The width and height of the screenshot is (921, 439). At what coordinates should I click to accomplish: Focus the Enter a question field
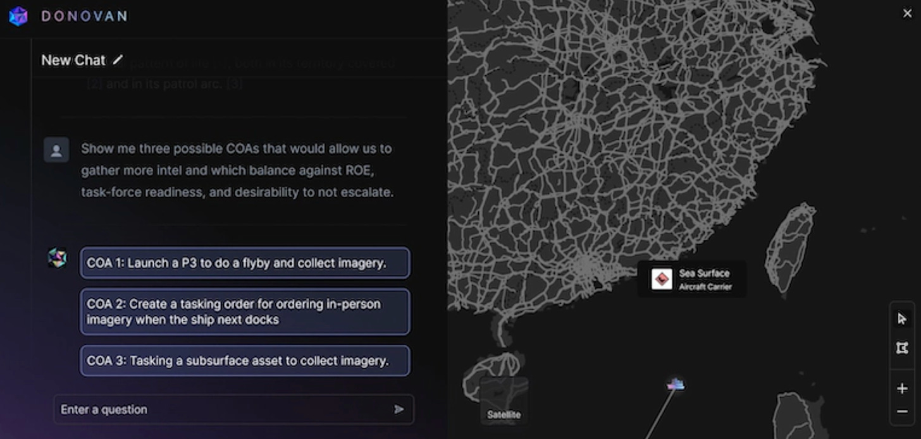[221, 409]
